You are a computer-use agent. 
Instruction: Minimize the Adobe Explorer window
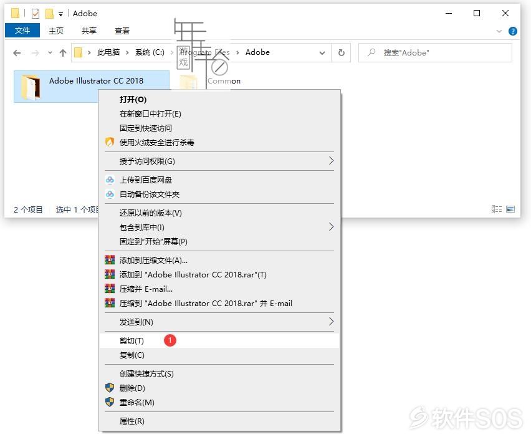pyautogui.click(x=449, y=13)
